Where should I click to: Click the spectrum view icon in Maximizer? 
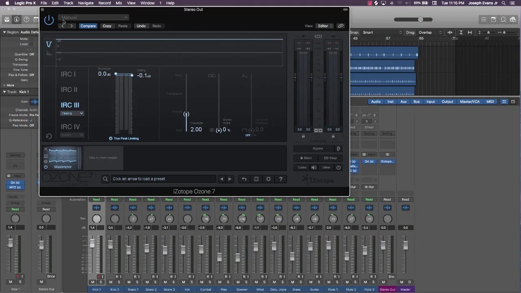pyautogui.click(x=49, y=53)
